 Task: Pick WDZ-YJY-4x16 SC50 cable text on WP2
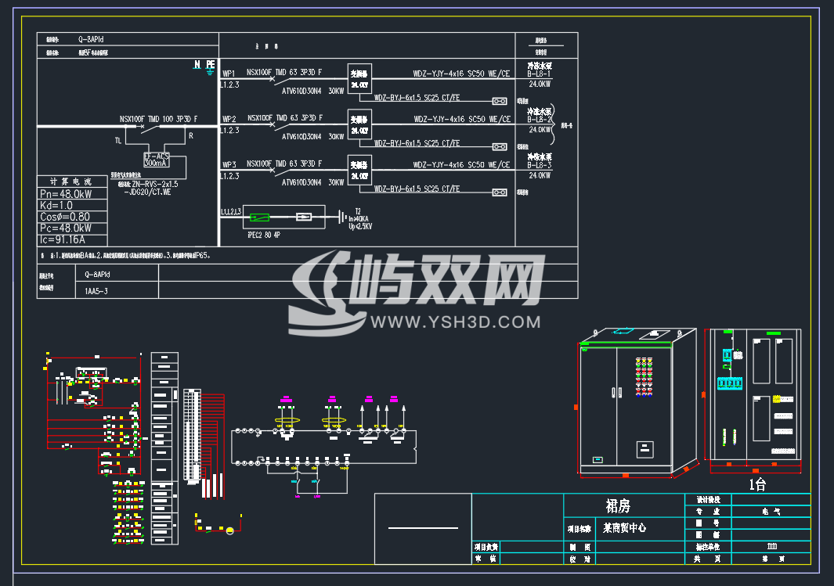[x=462, y=120]
